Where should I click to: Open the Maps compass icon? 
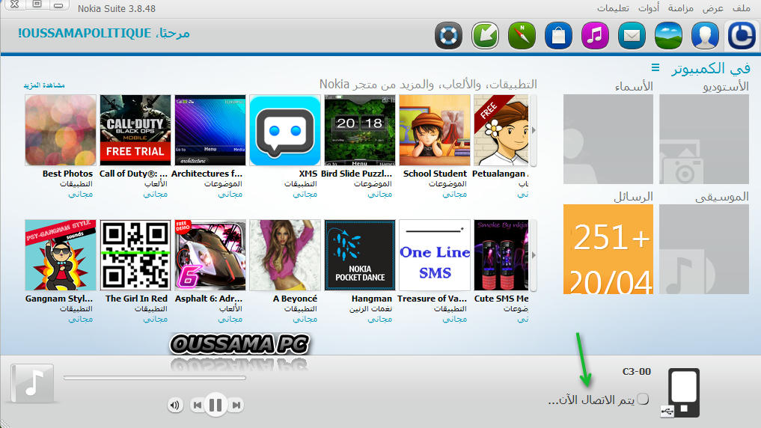(x=522, y=35)
